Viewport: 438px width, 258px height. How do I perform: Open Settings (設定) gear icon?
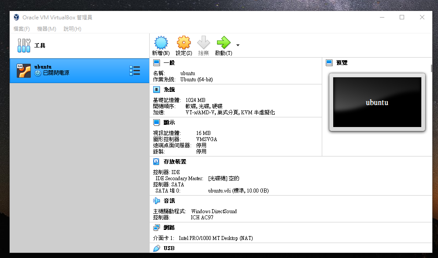pyautogui.click(x=184, y=43)
